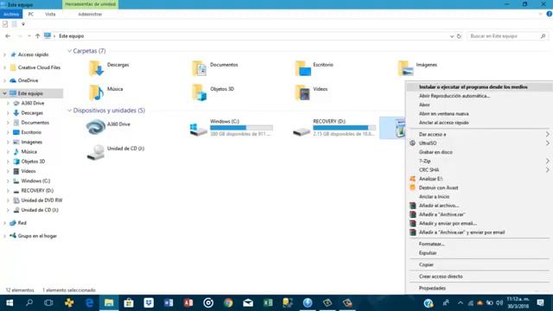Collapse the Dispositivos y unidades section
The height and width of the screenshot is (311, 553).
pos(69,111)
